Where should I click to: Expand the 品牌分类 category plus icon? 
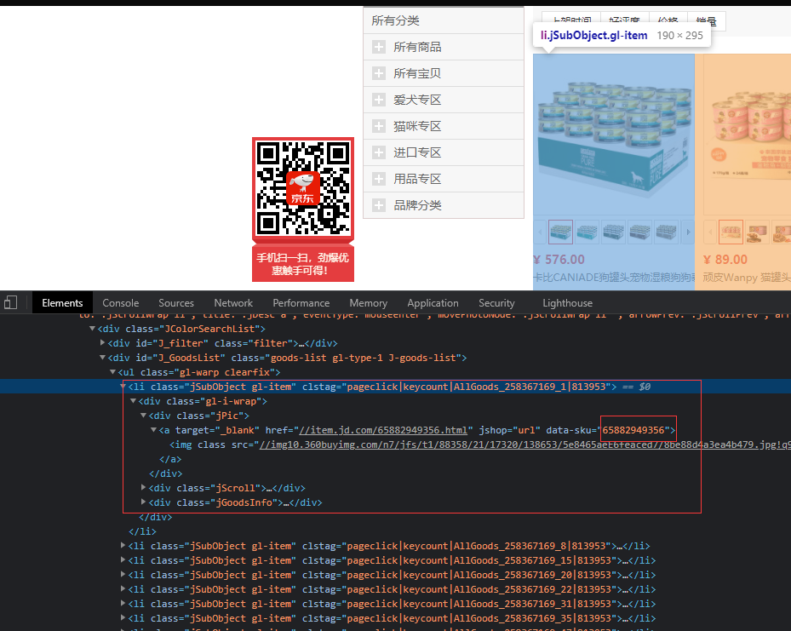tap(379, 205)
